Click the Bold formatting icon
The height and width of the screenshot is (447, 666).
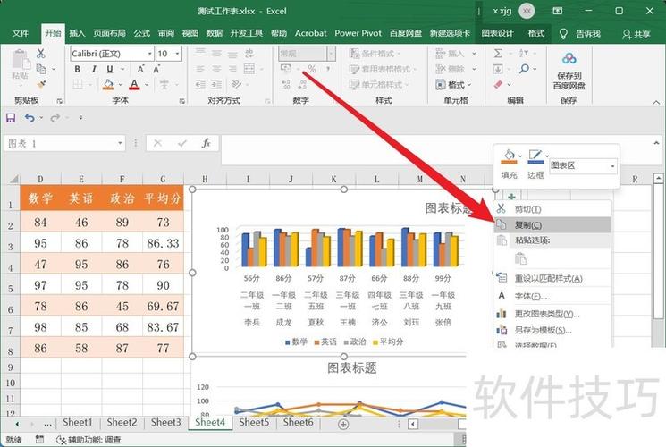point(76,70)
